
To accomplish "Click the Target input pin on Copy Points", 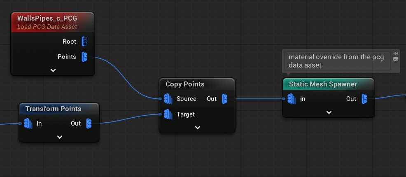I will pos(168,114).
